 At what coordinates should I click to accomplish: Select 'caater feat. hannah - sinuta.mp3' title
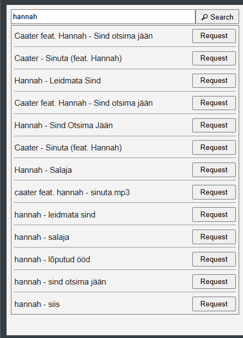click(72, 192)
